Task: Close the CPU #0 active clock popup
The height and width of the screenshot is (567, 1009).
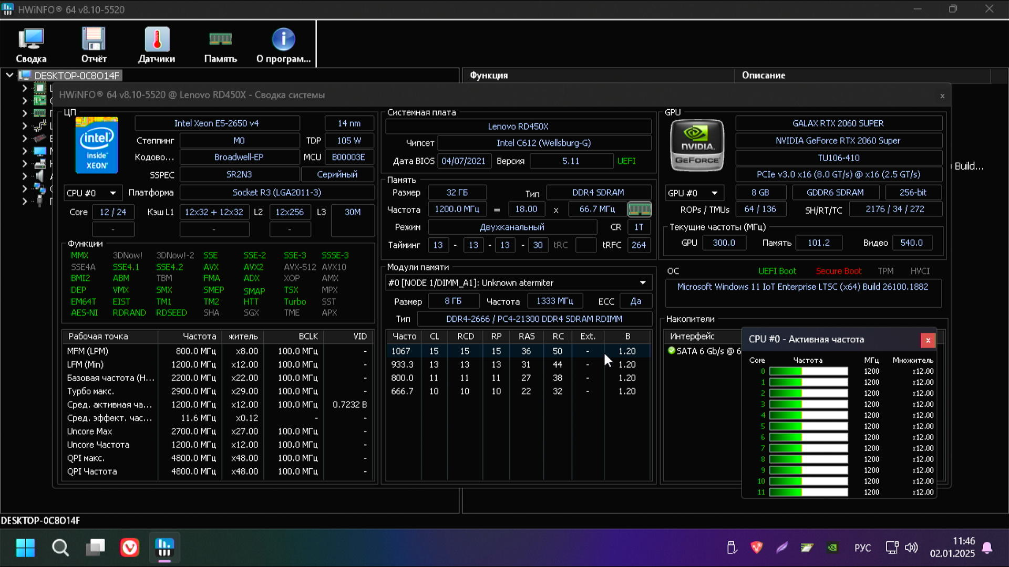Action: 928,340
